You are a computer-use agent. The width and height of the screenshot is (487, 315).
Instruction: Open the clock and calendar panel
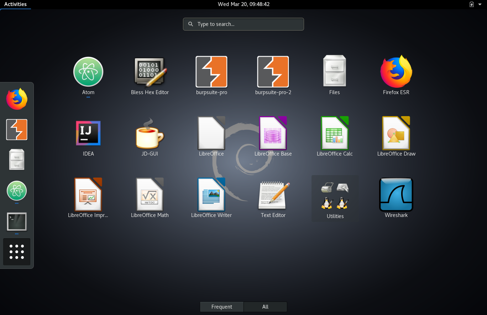click(x=243, y=4)
